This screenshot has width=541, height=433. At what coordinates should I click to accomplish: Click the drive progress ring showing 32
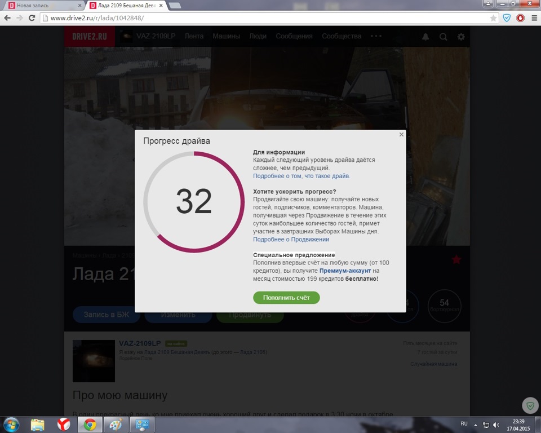(194, 202)
